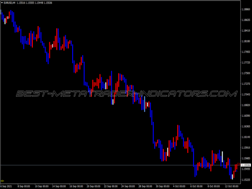Image resolution: width=252 pixels, height=189 pixels.
Task: Click the 10 Sep 00:00 time label
Action: click(x=42, y=186)
